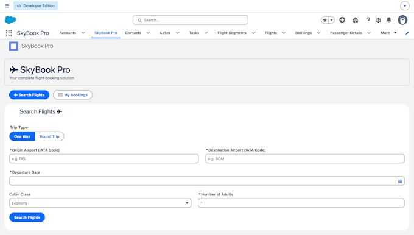Click the Developer Edition badge
Viewport: 414px width, 235px height.
[36, 6]
